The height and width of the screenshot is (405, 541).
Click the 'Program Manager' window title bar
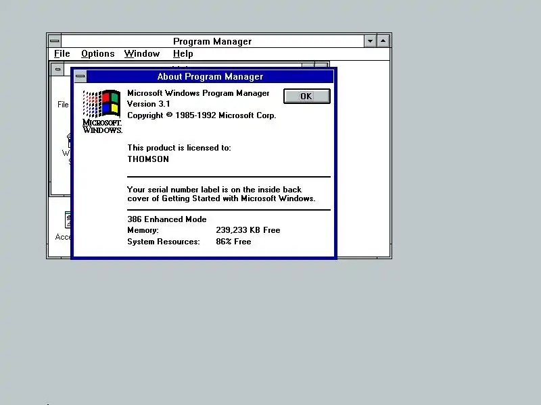pyautogui.click(x=212, y=41)
